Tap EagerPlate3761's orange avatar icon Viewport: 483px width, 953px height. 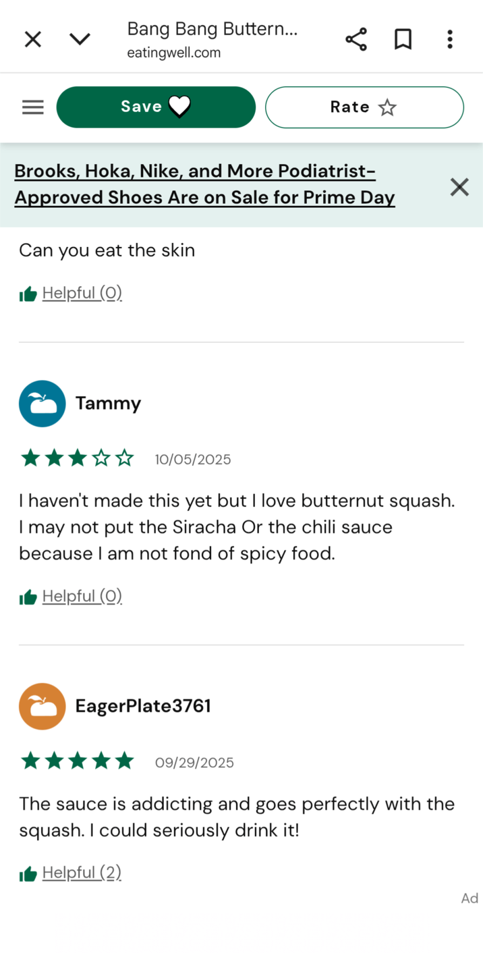42,706
